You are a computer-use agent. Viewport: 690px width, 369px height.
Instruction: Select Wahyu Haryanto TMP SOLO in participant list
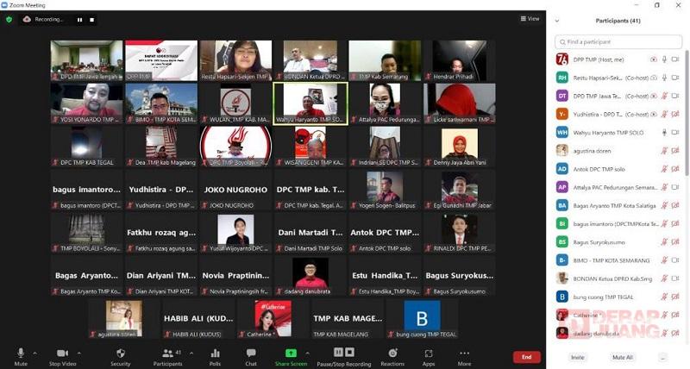click(x=618, y=133)
